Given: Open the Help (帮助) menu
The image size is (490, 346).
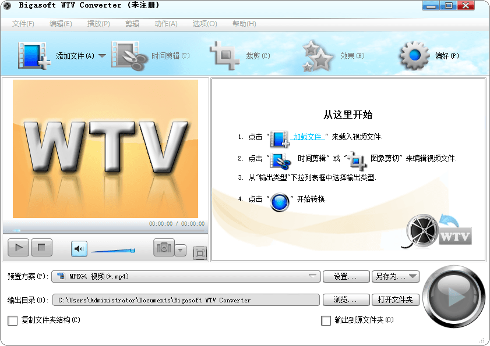Looking at the screenshot, I should (244, 24).
